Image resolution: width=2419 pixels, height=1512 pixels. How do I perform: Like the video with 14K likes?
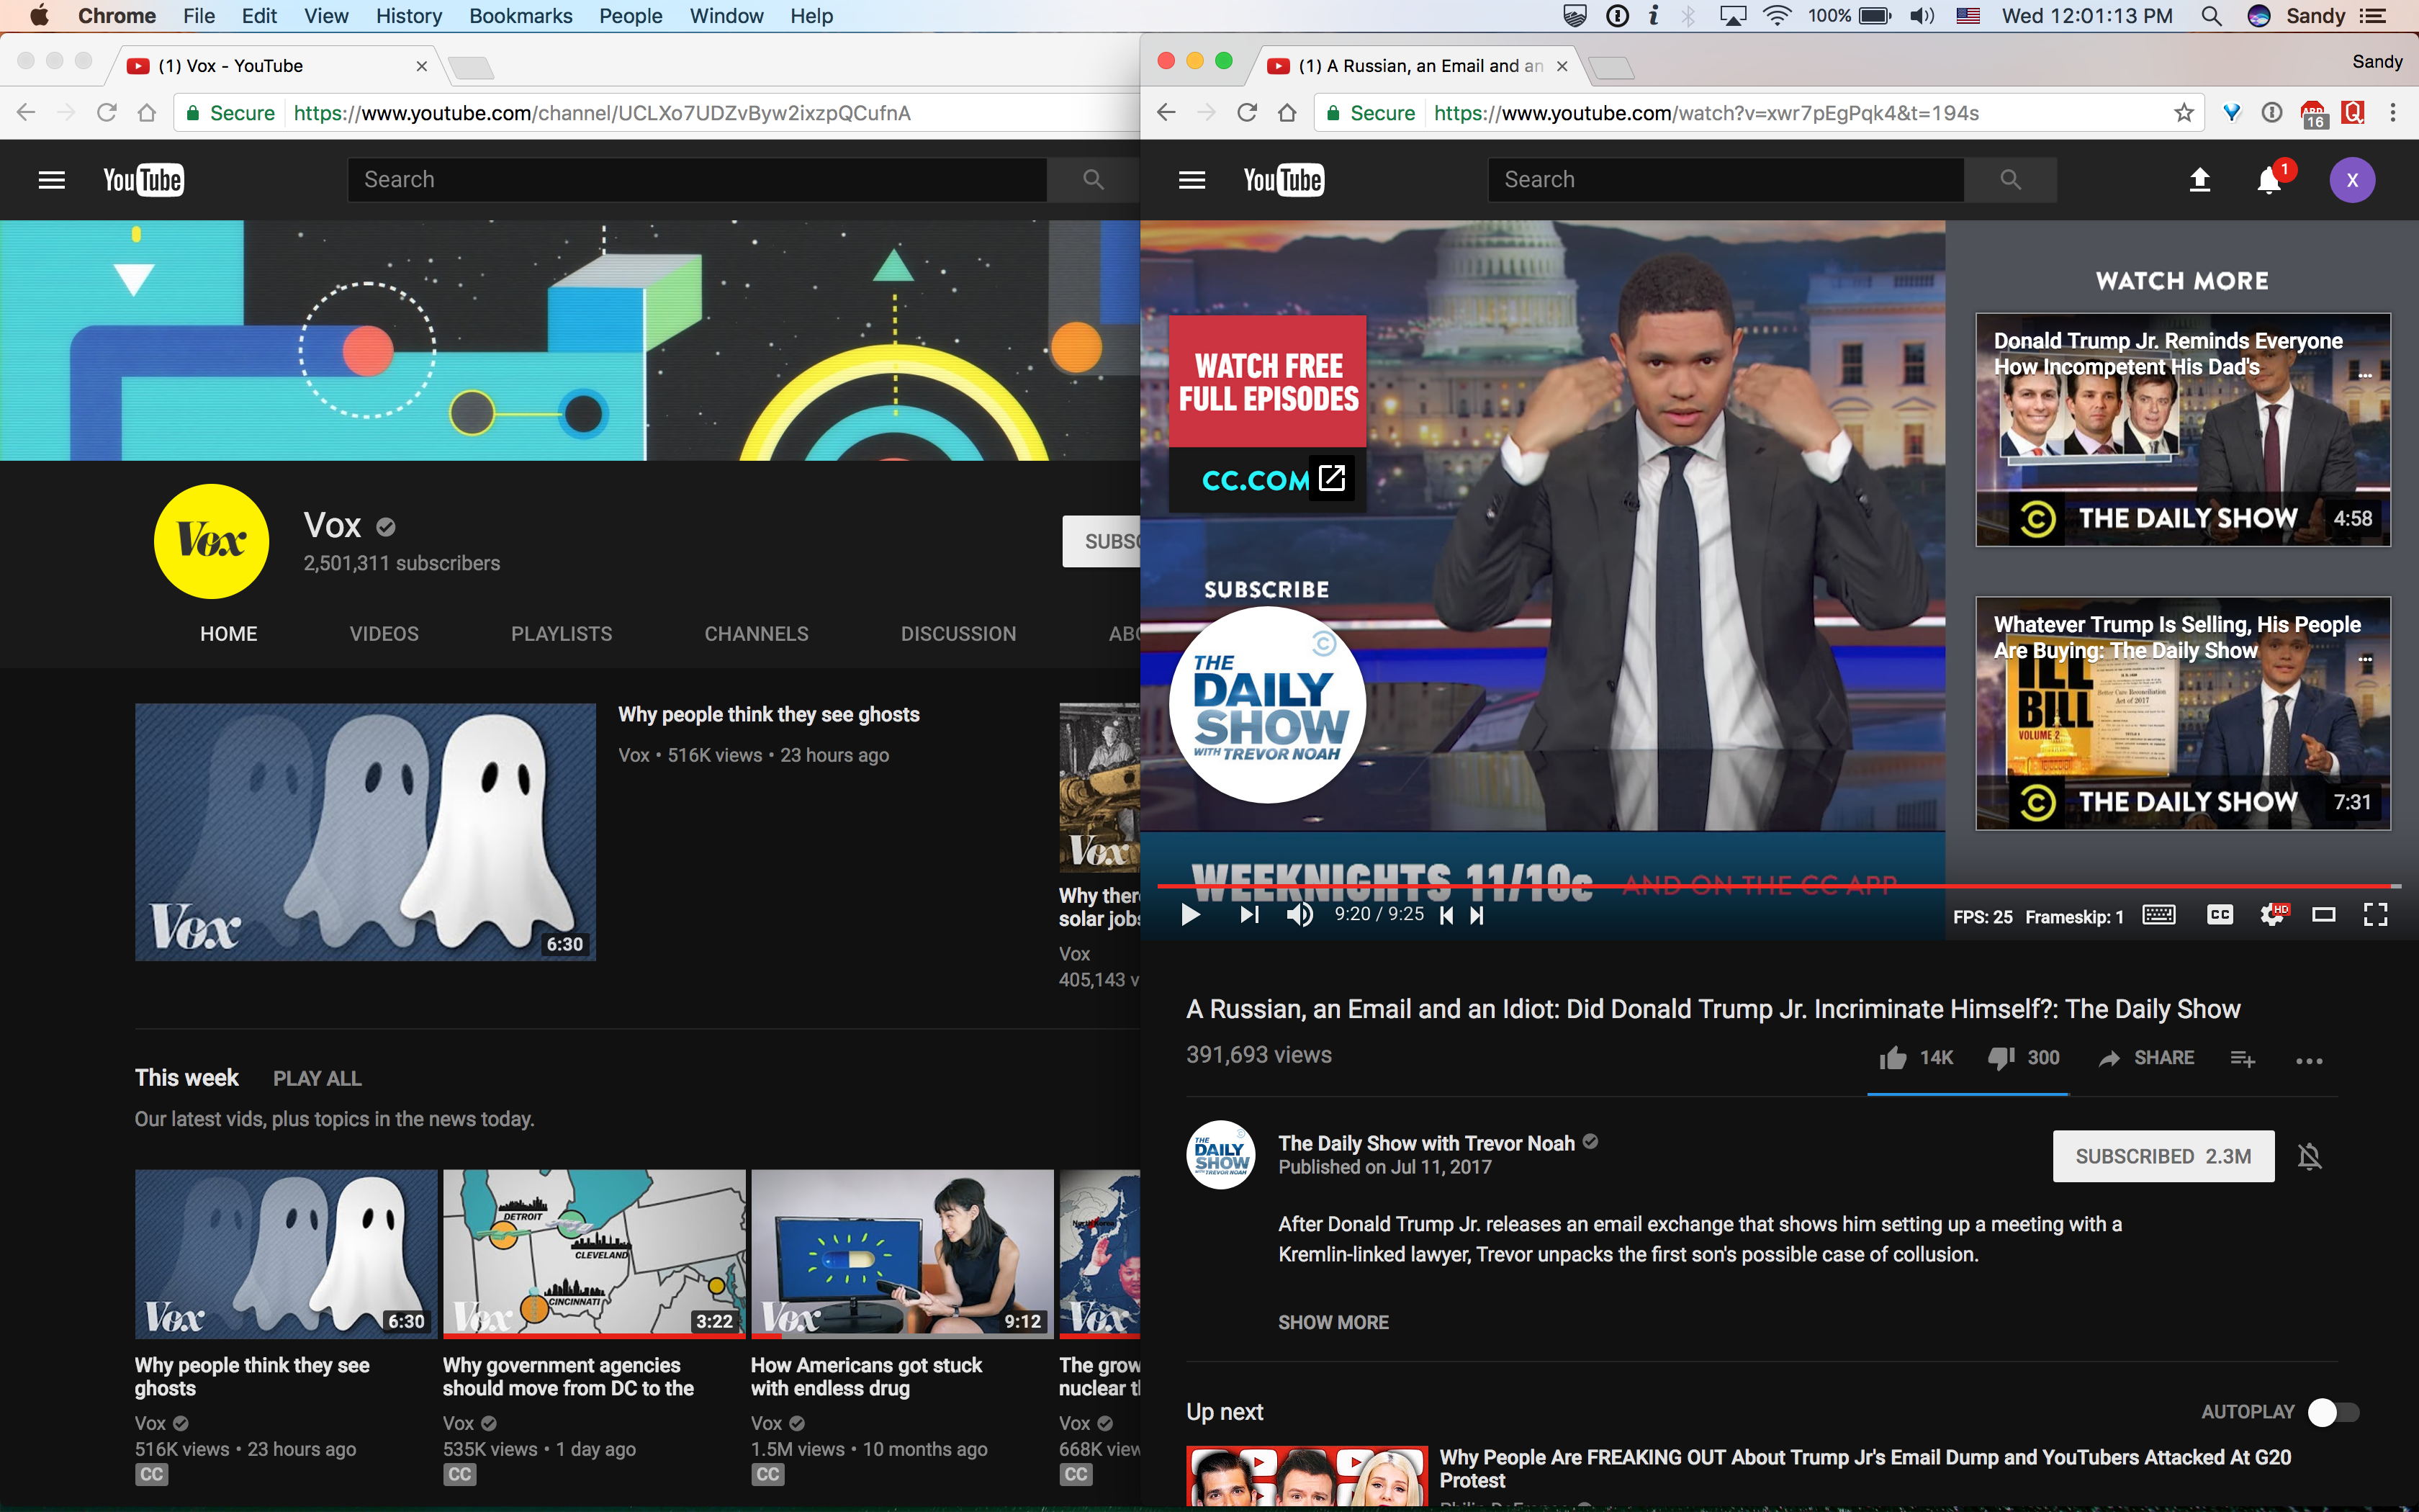coord(1916,1058)
